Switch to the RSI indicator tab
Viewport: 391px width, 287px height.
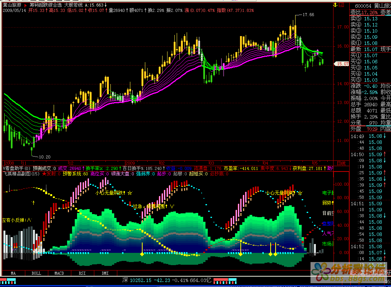(x=82, y=273)
